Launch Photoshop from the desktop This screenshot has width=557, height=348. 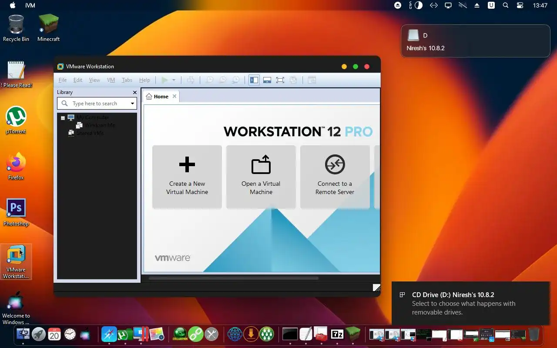16,213
